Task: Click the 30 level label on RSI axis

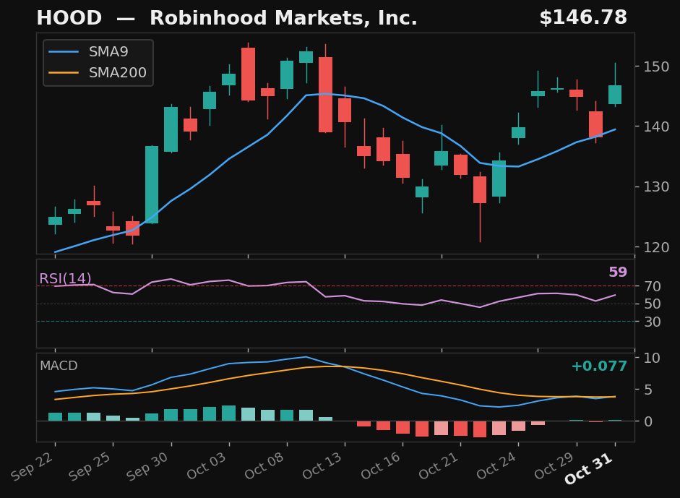Action: [653, 322]
